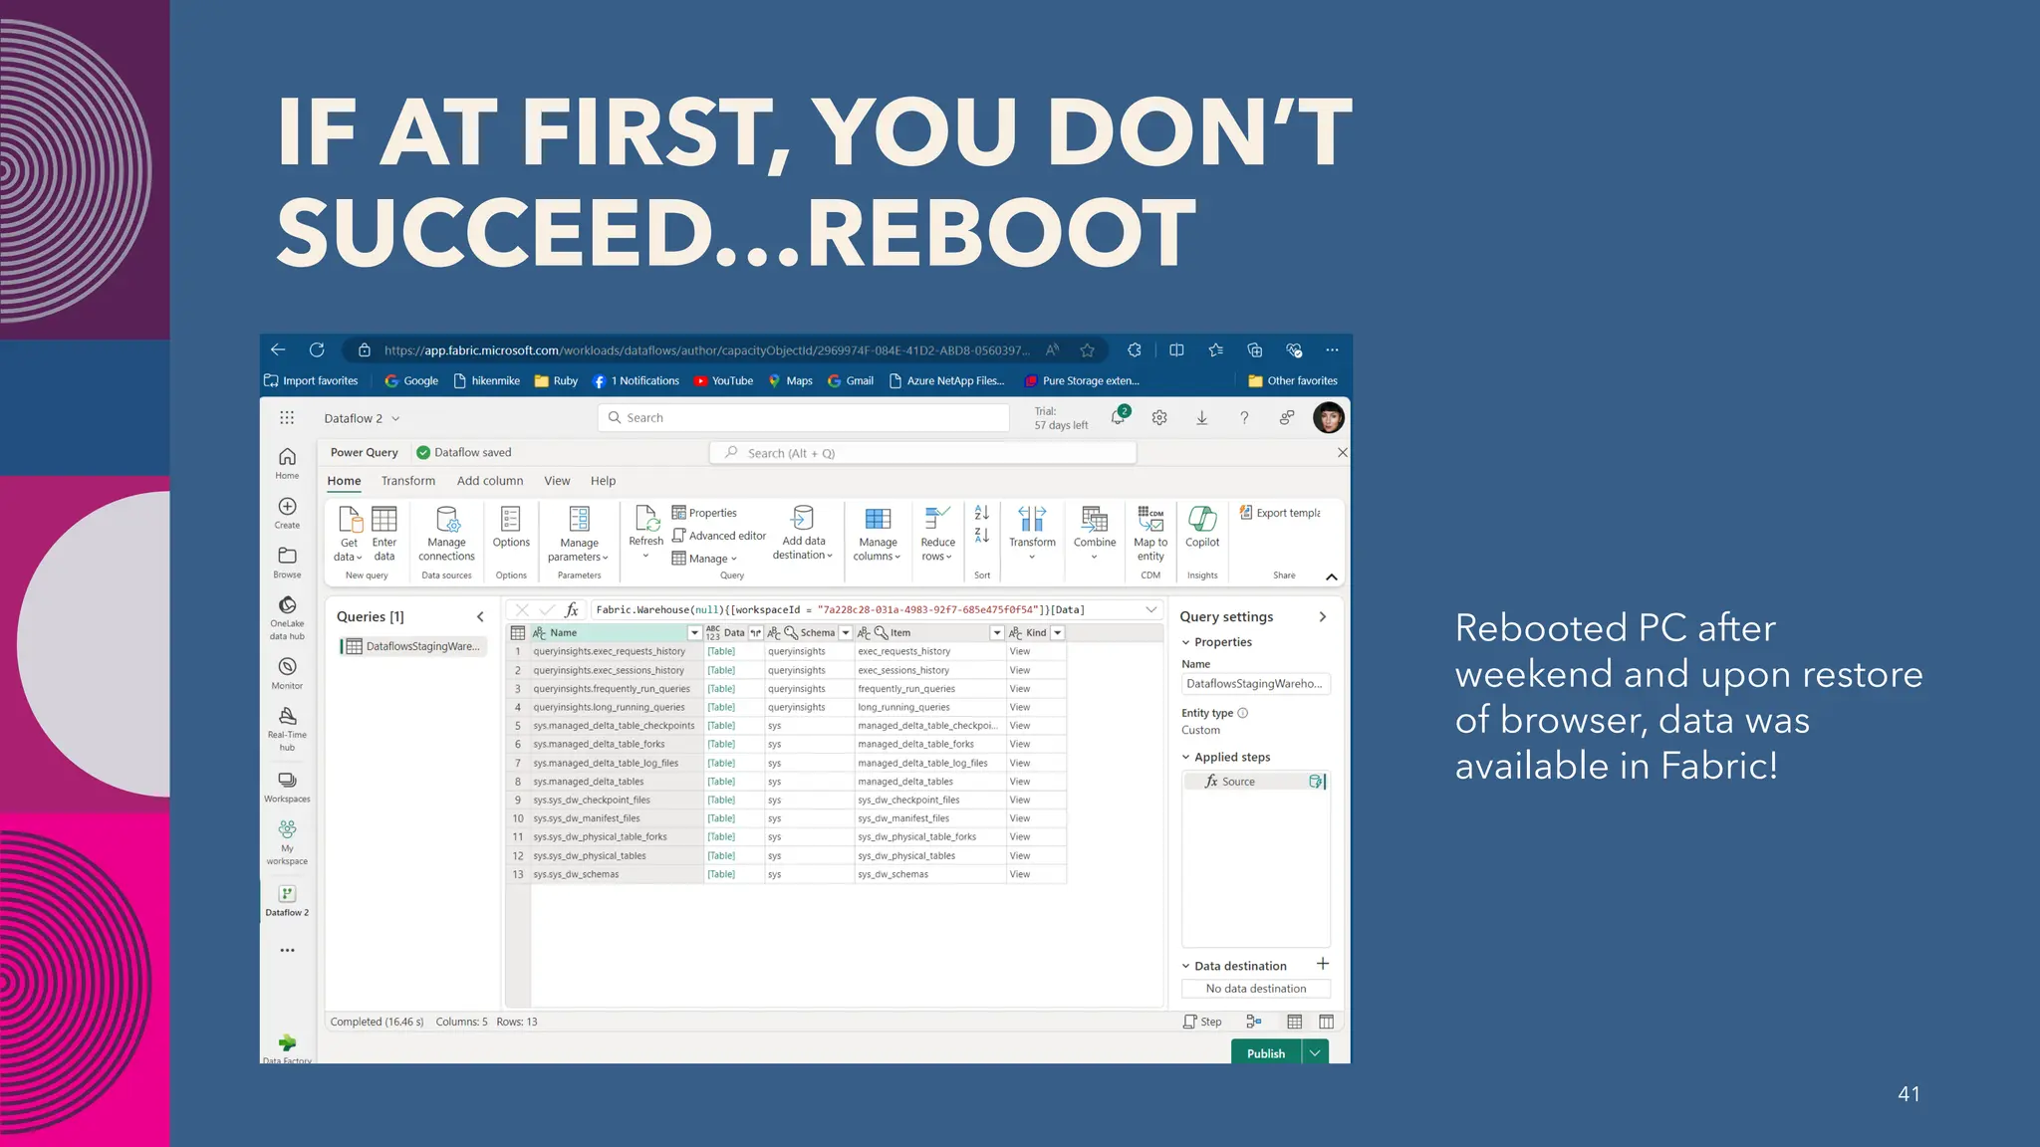Screen dimensions: 2040x1147
Task: Click the Publish button
Action: pyautogui.click(x=1266, y=1053)
